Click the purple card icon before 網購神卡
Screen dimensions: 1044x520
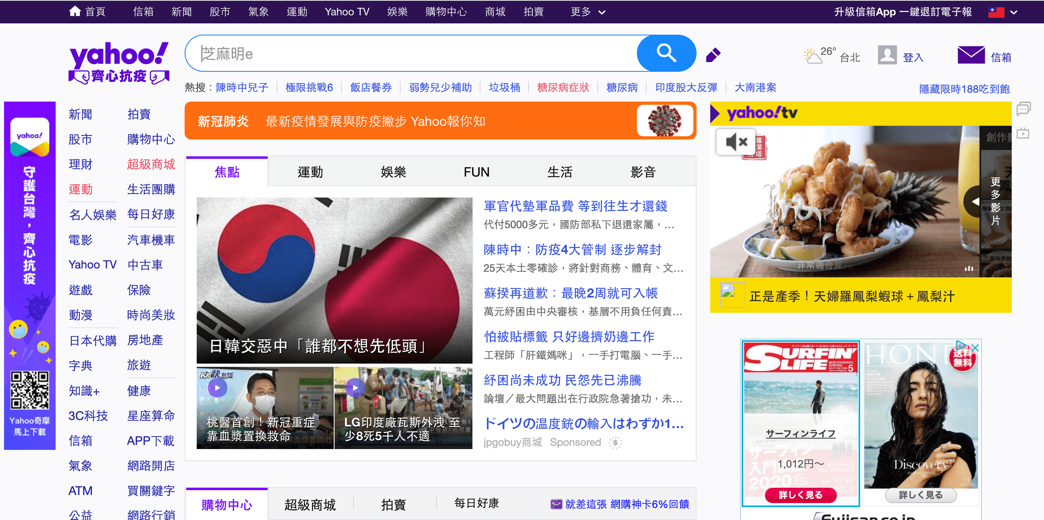556,504
